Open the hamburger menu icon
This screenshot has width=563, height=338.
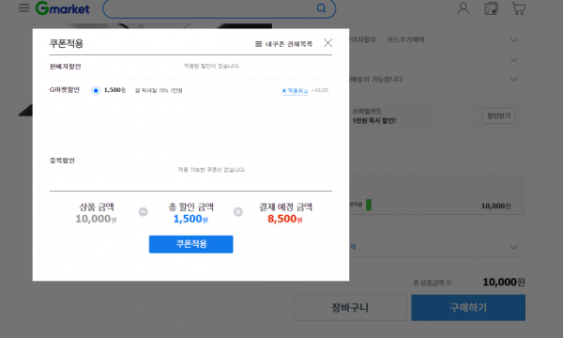23,8
